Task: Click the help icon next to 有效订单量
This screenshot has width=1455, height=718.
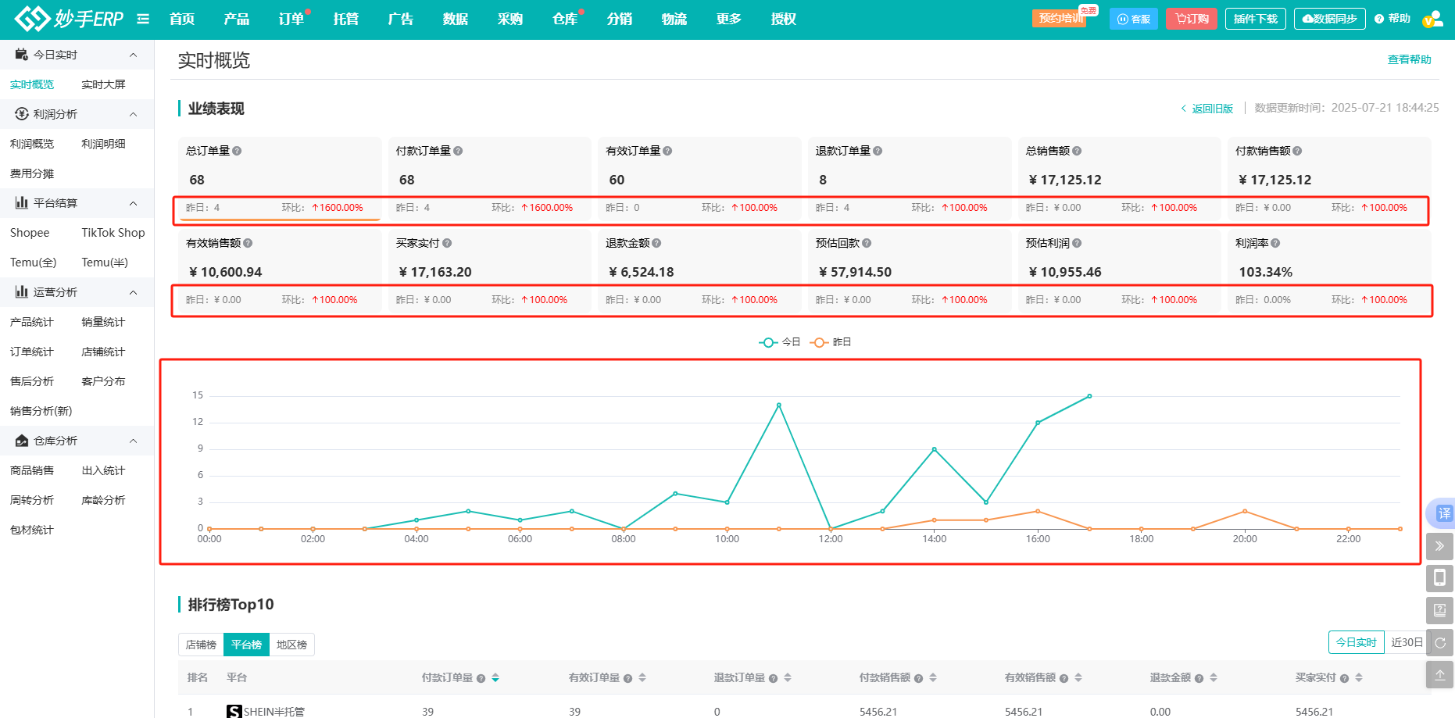Action: pyautogui.click(x=667, y=151)
